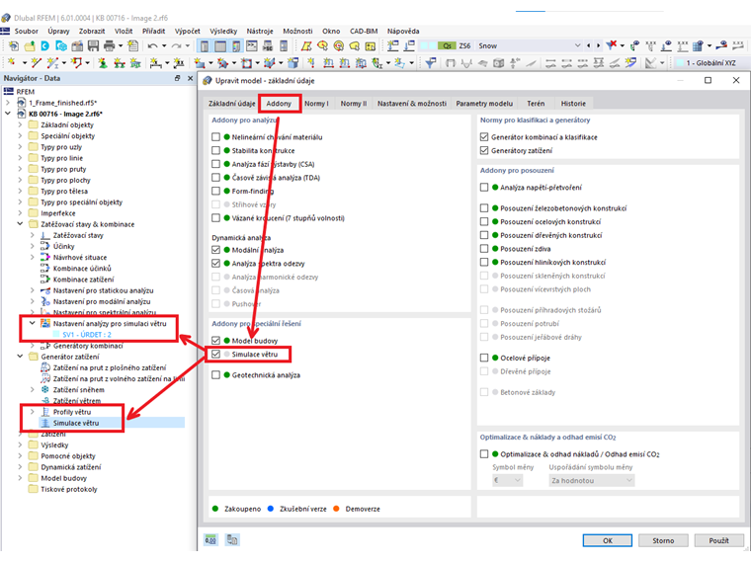Select Kombinace zatížení tree item
Image resolution: width=751 pixels, height=563 pixels.
[x=83, y=280]
